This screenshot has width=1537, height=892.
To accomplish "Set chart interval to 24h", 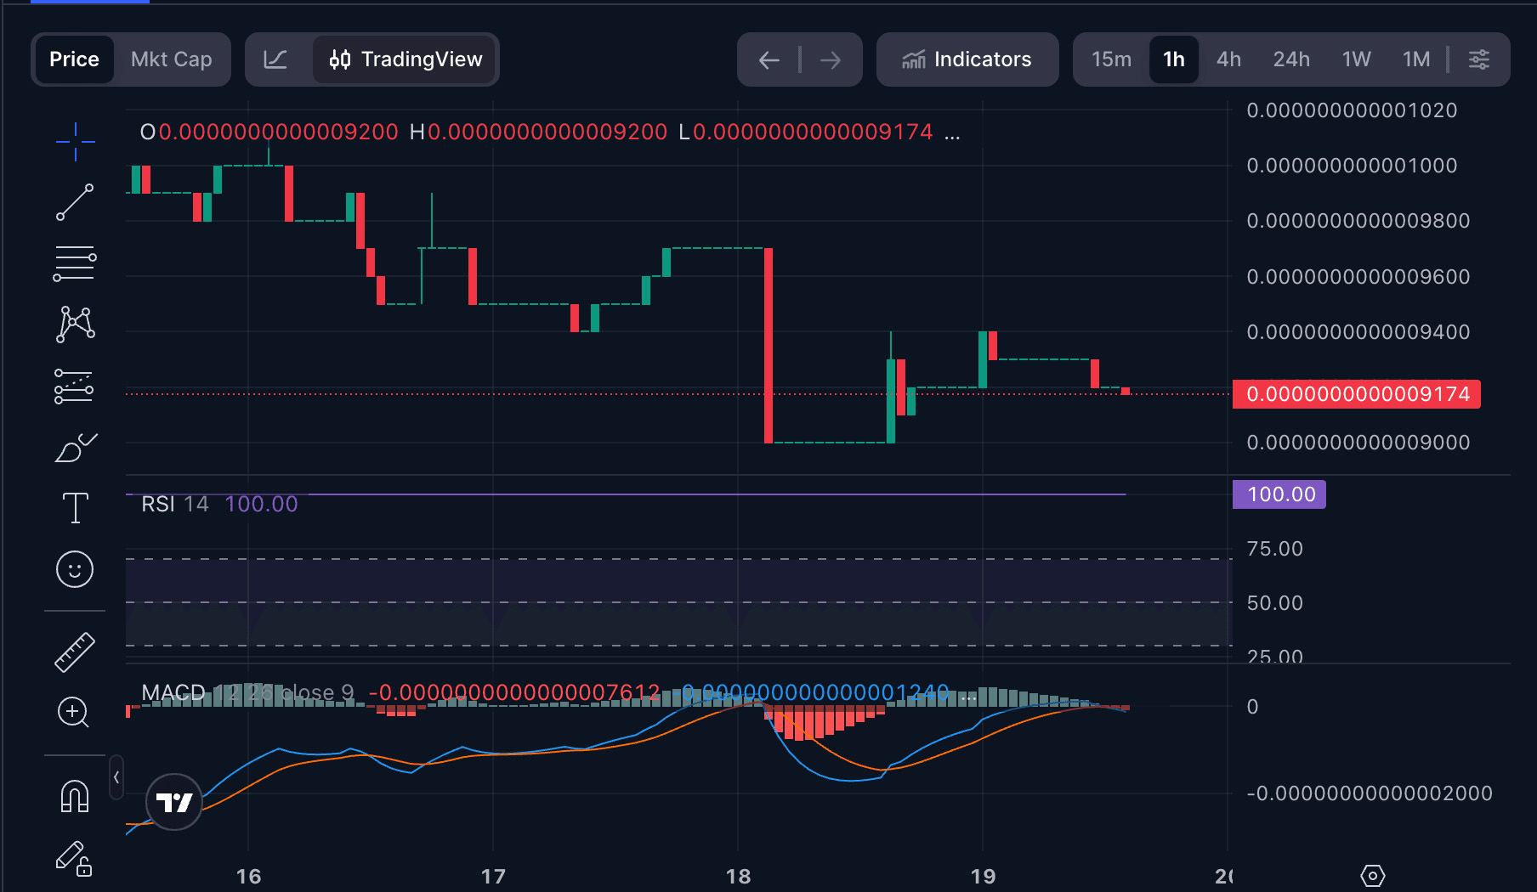I will [x=1291, y=59].
